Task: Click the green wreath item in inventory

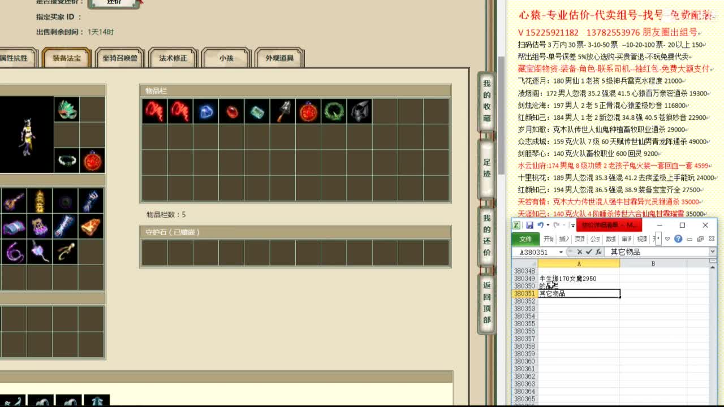Action: 333,111
